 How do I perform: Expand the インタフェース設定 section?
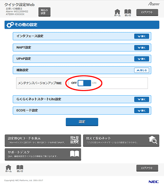click(142, 36)
